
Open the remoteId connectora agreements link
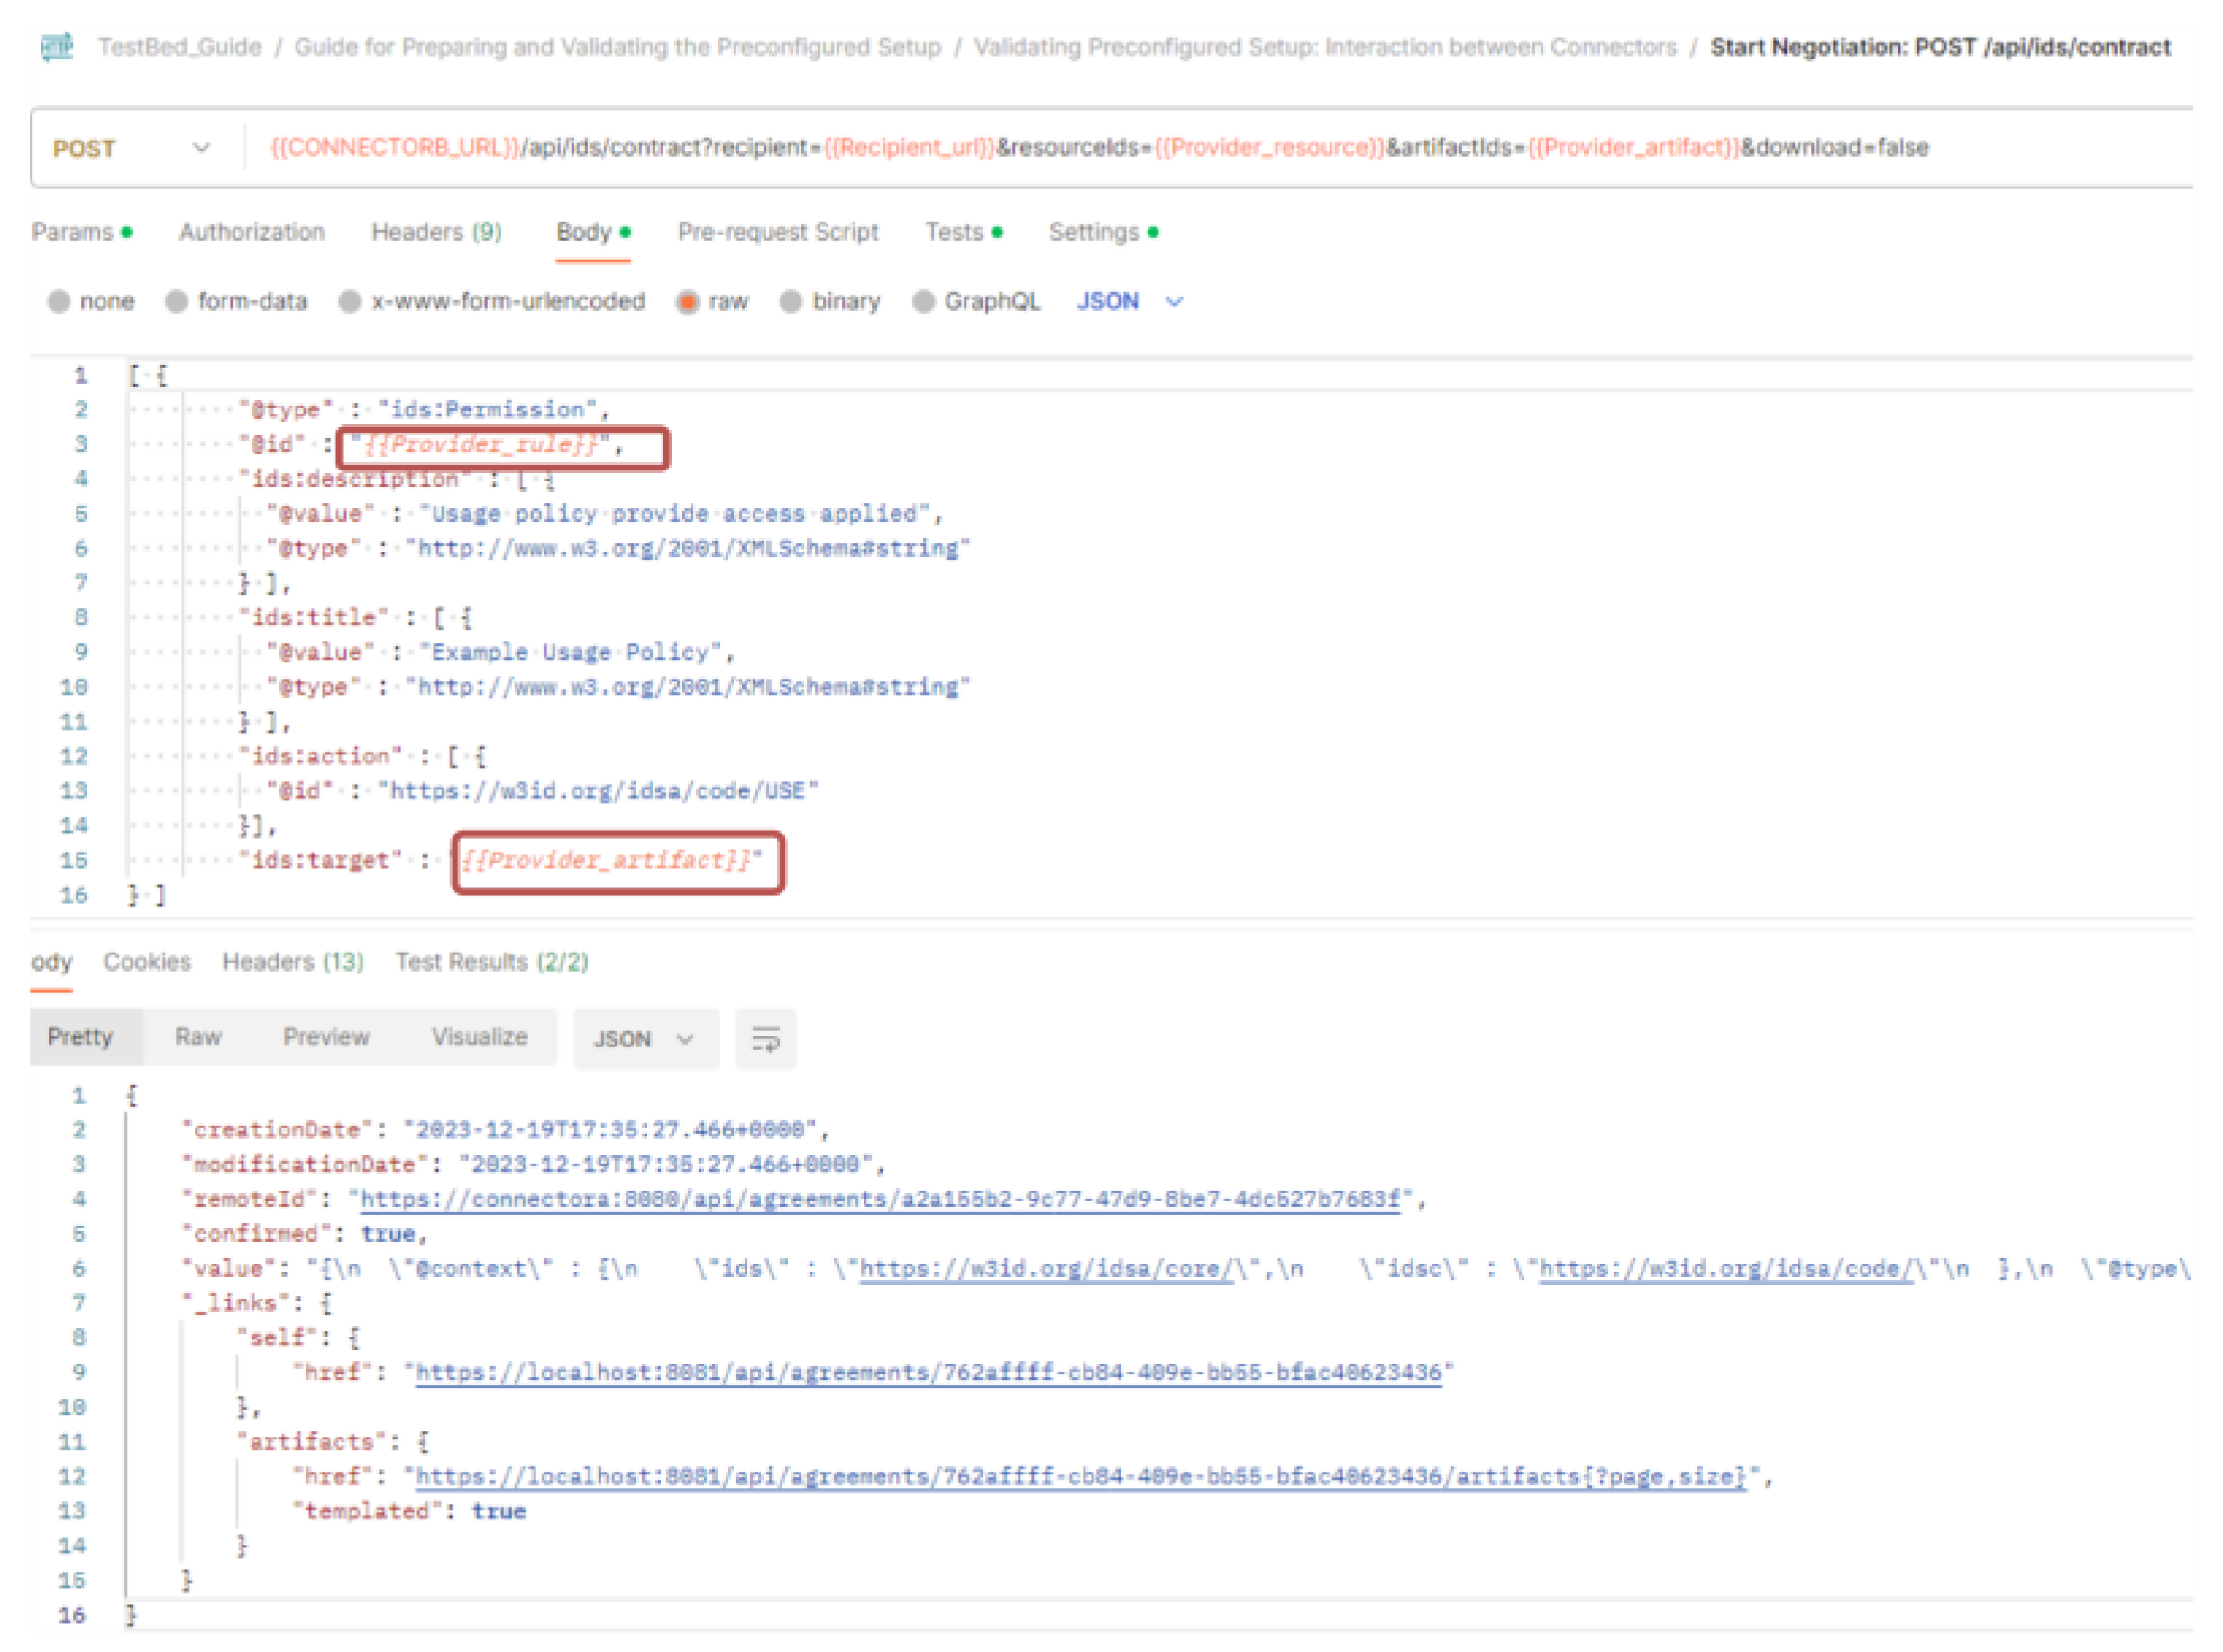coord(880,1199)
